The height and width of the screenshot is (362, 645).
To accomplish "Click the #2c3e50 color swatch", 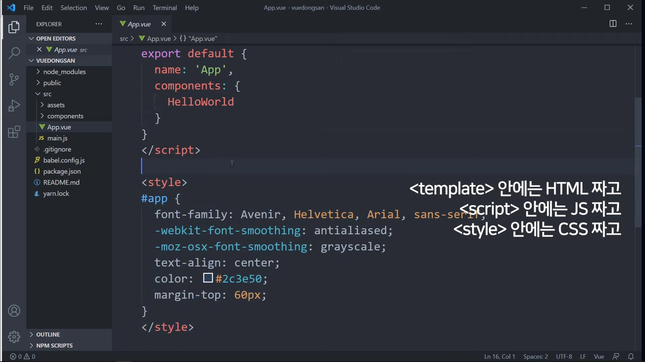I will (x=208, y=278).
